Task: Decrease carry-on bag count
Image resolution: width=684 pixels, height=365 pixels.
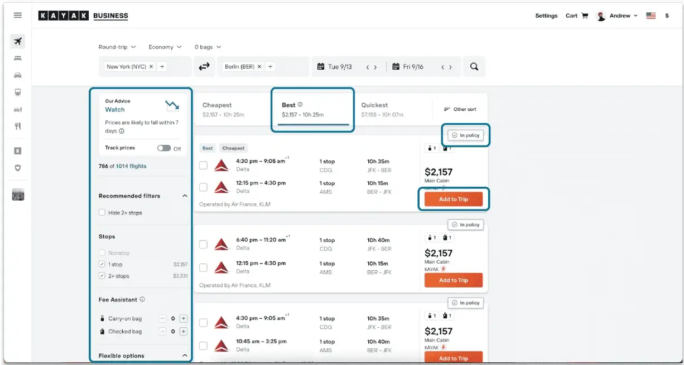Action: click(x=162, y=319)
